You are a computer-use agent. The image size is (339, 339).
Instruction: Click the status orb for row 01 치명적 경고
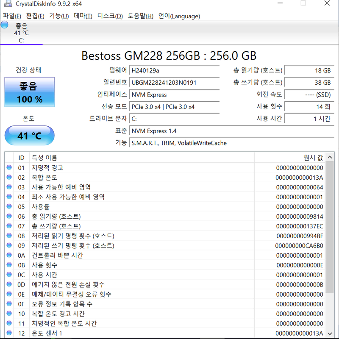[9, 167]
